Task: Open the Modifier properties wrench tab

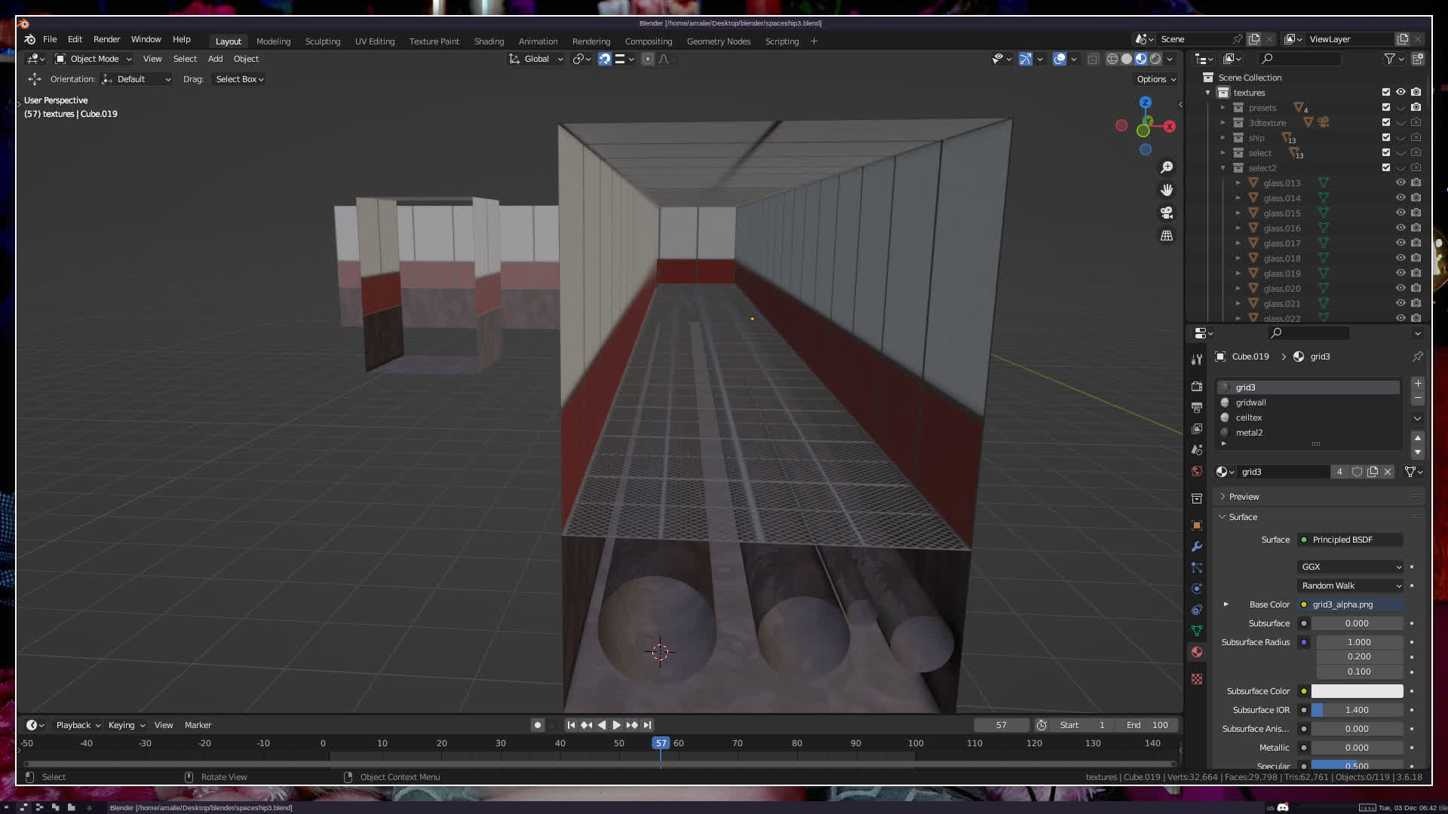Action: click(x=1197, y=546)
